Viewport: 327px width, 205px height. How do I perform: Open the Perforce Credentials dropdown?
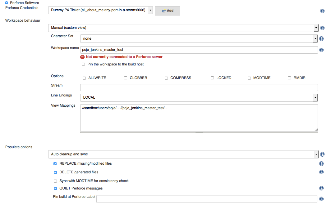tap(101, 10)
